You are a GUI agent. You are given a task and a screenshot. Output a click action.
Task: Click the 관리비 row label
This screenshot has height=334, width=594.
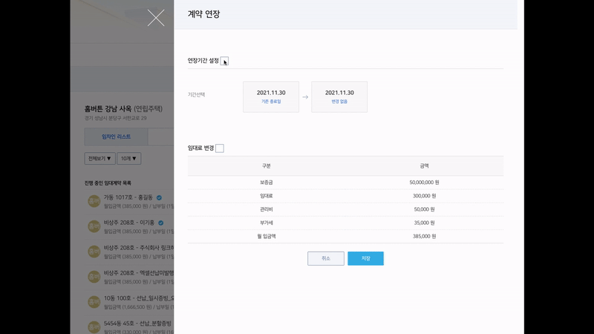tap(267, 209)
